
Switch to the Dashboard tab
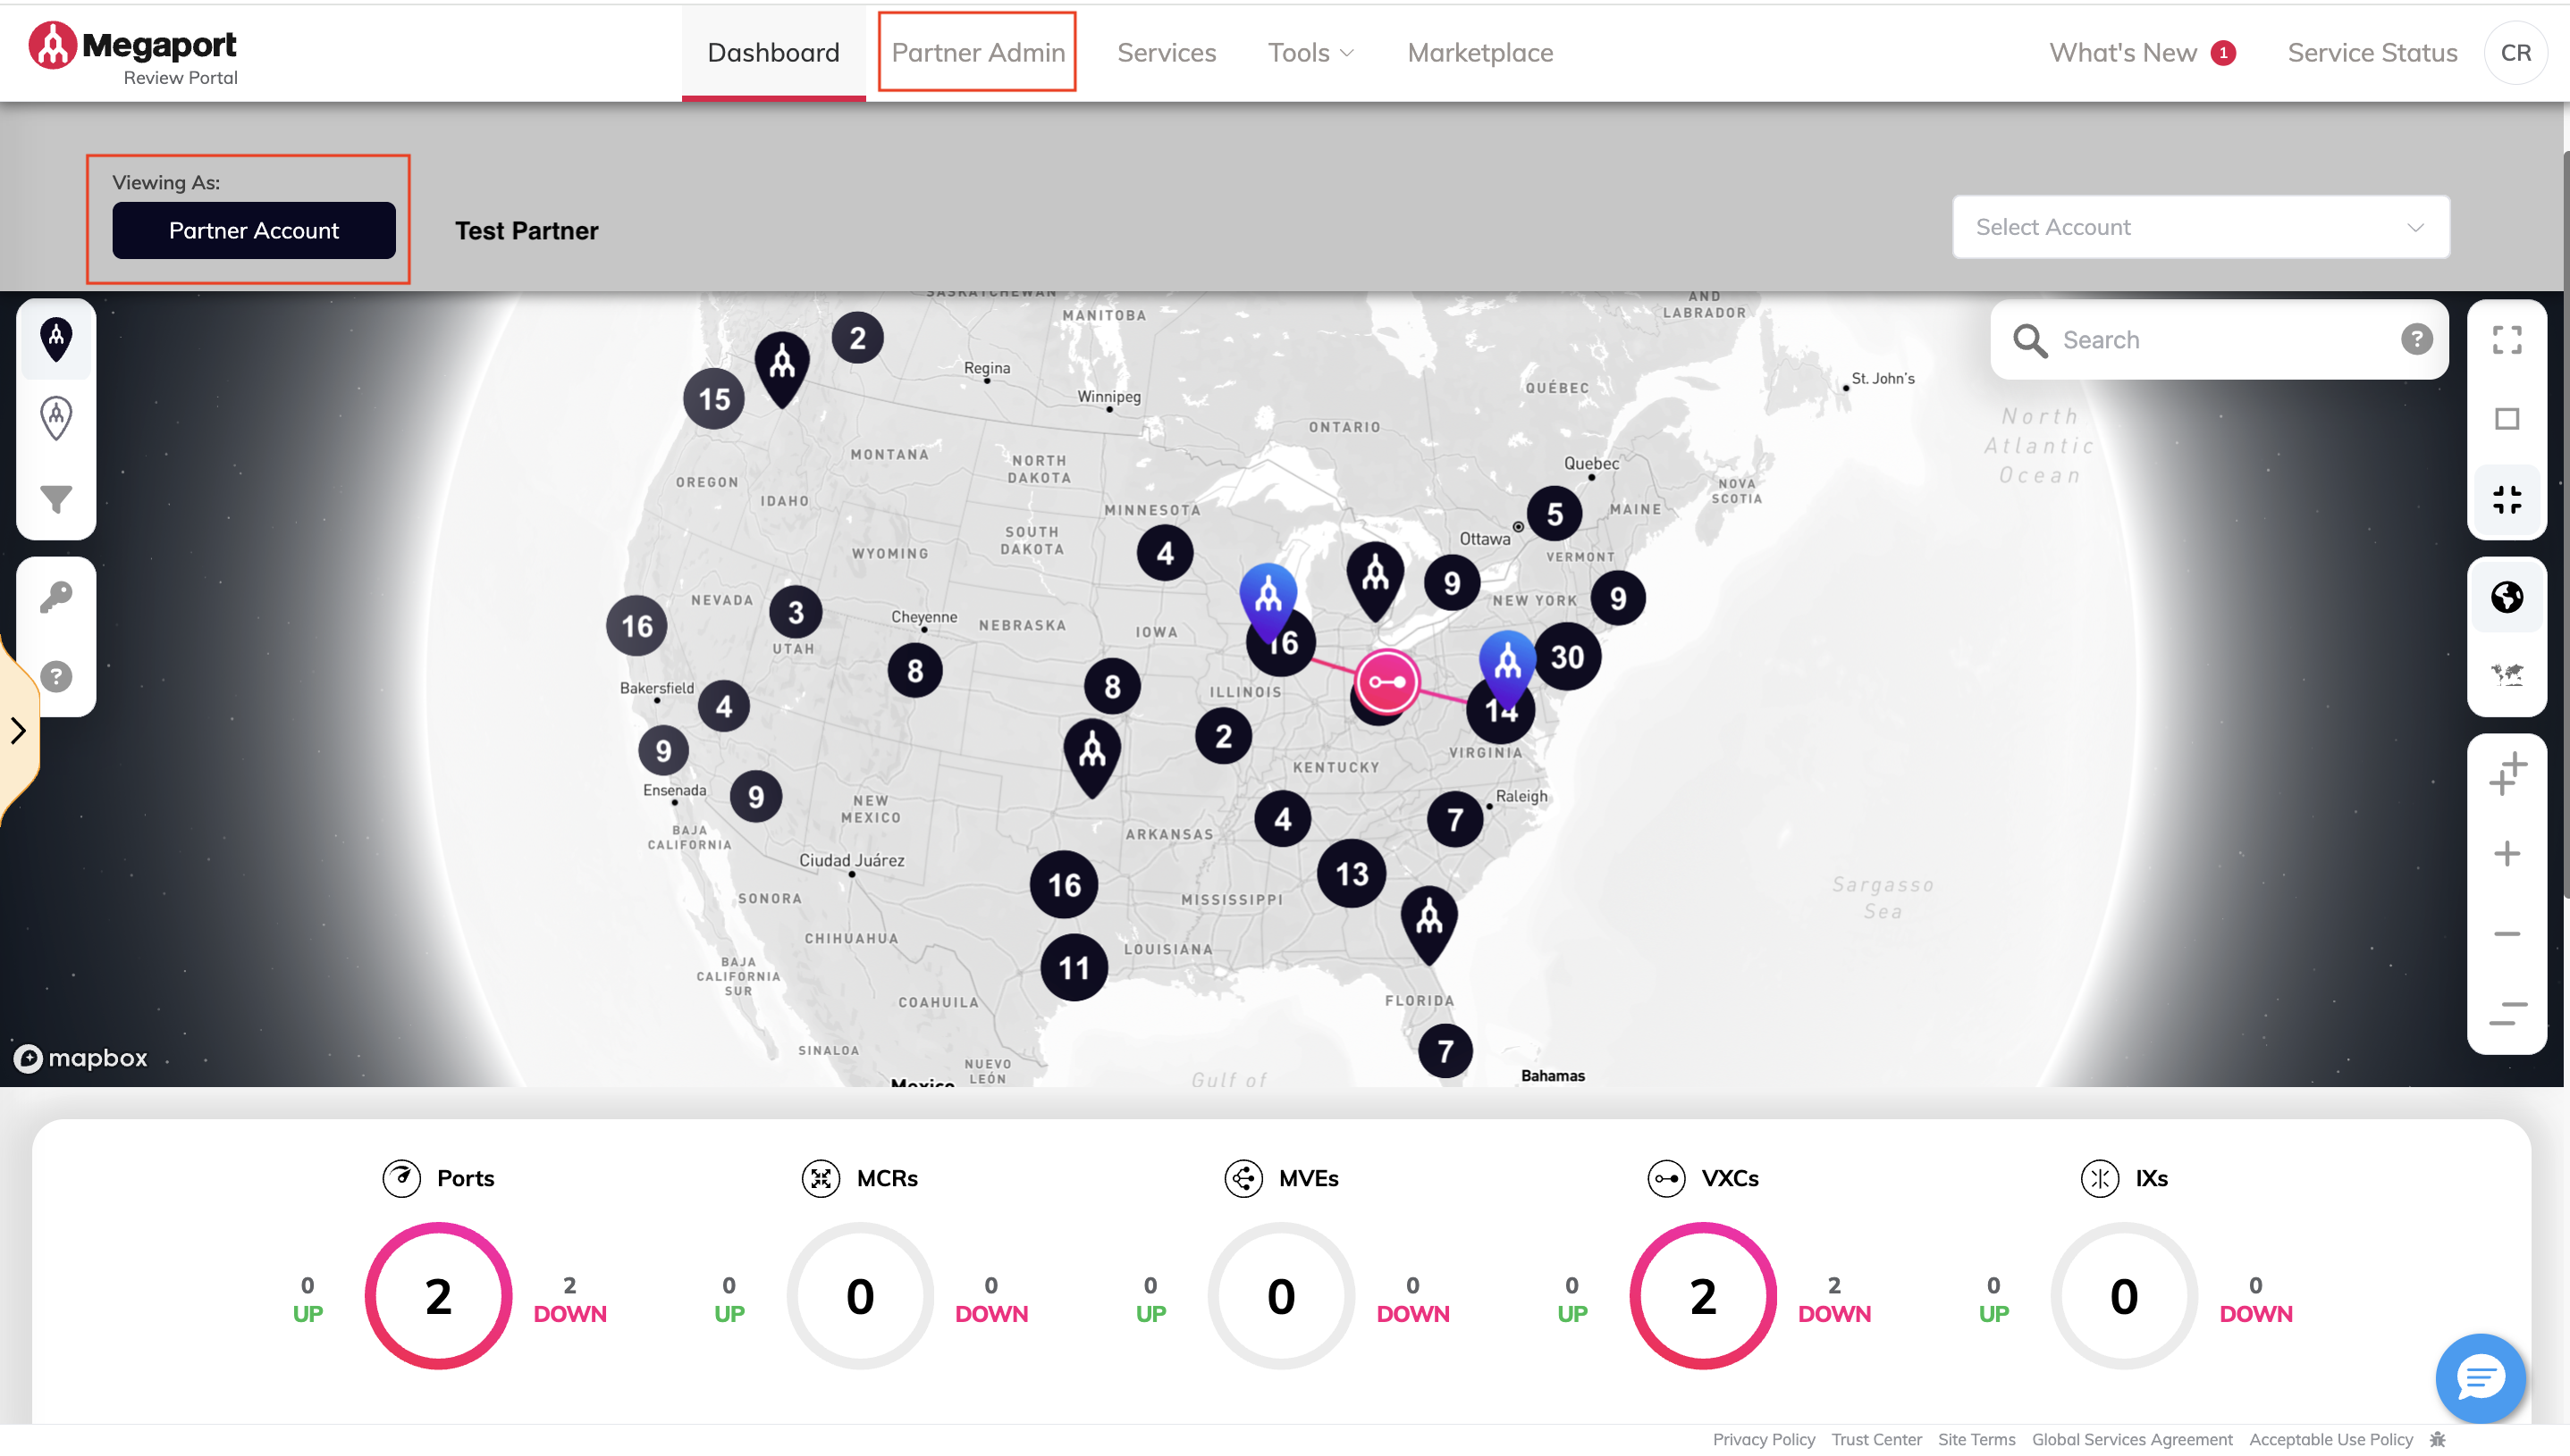point(771,51)
